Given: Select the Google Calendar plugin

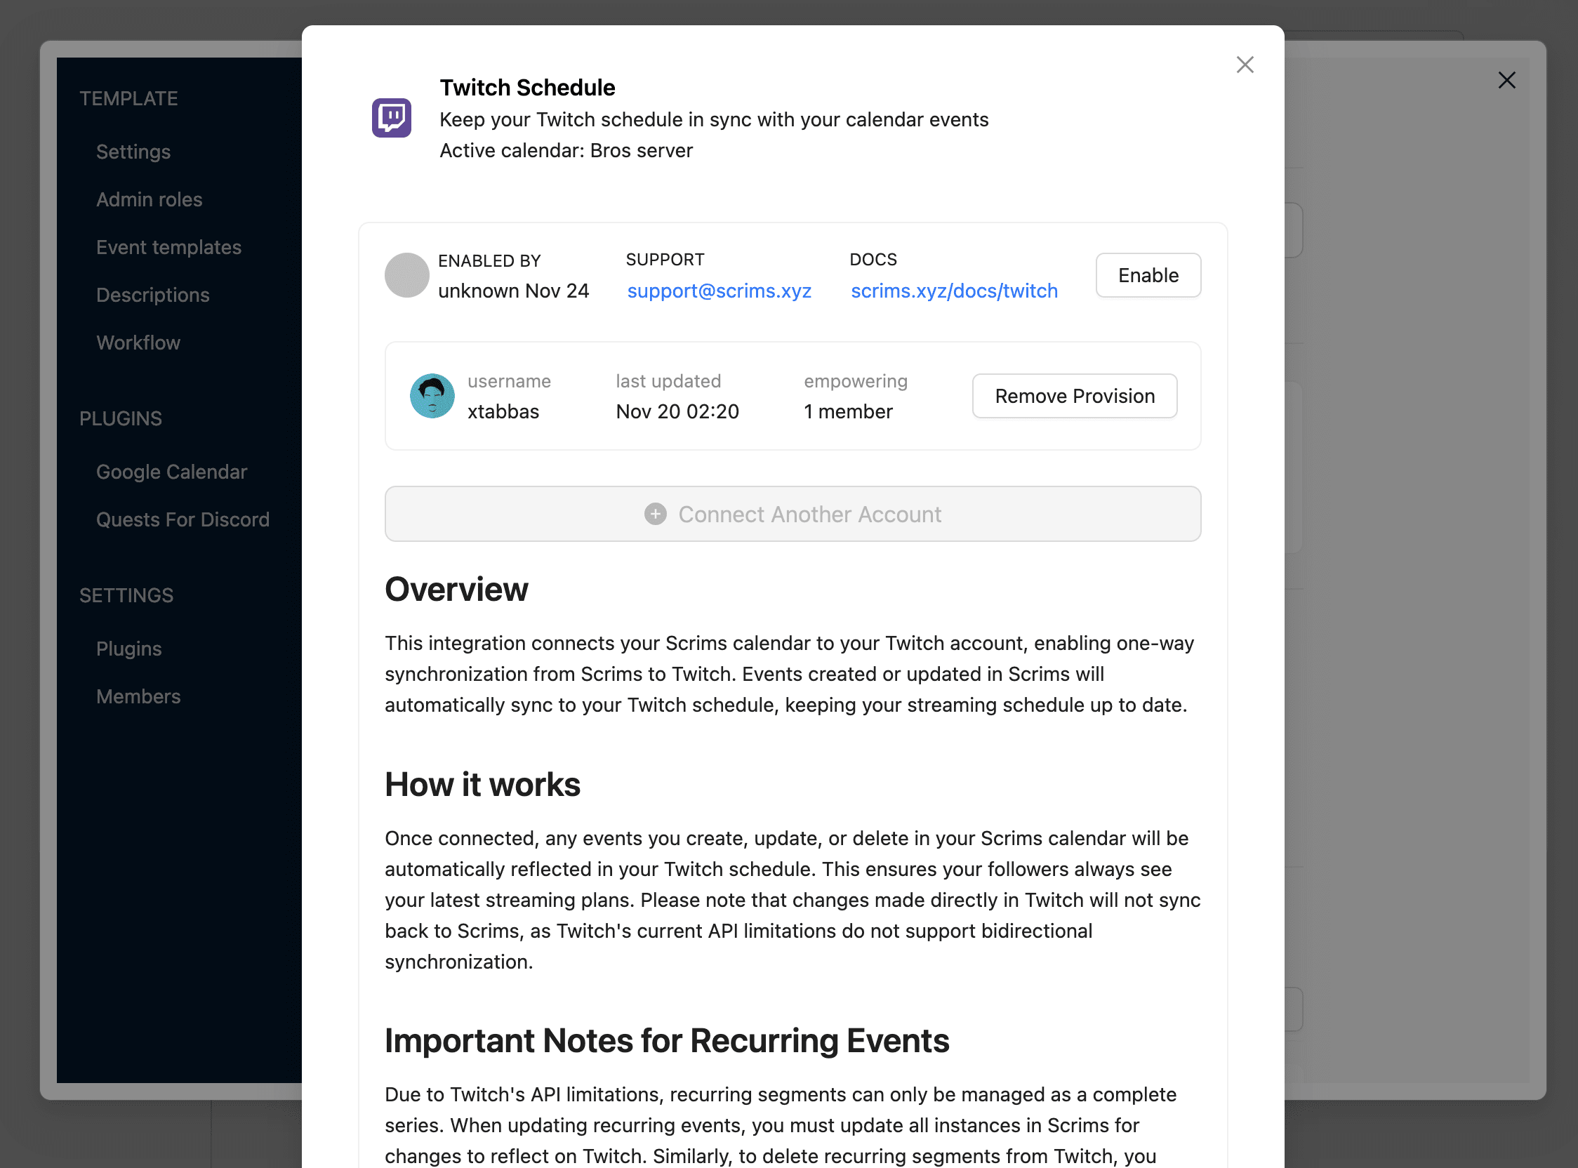Looking at the screenshot, I should [x=171, y=472].
